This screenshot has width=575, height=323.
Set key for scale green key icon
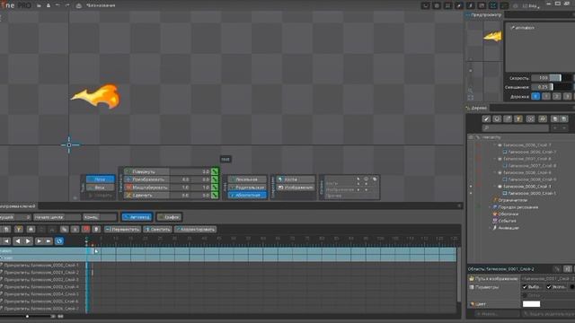point(215,188)
